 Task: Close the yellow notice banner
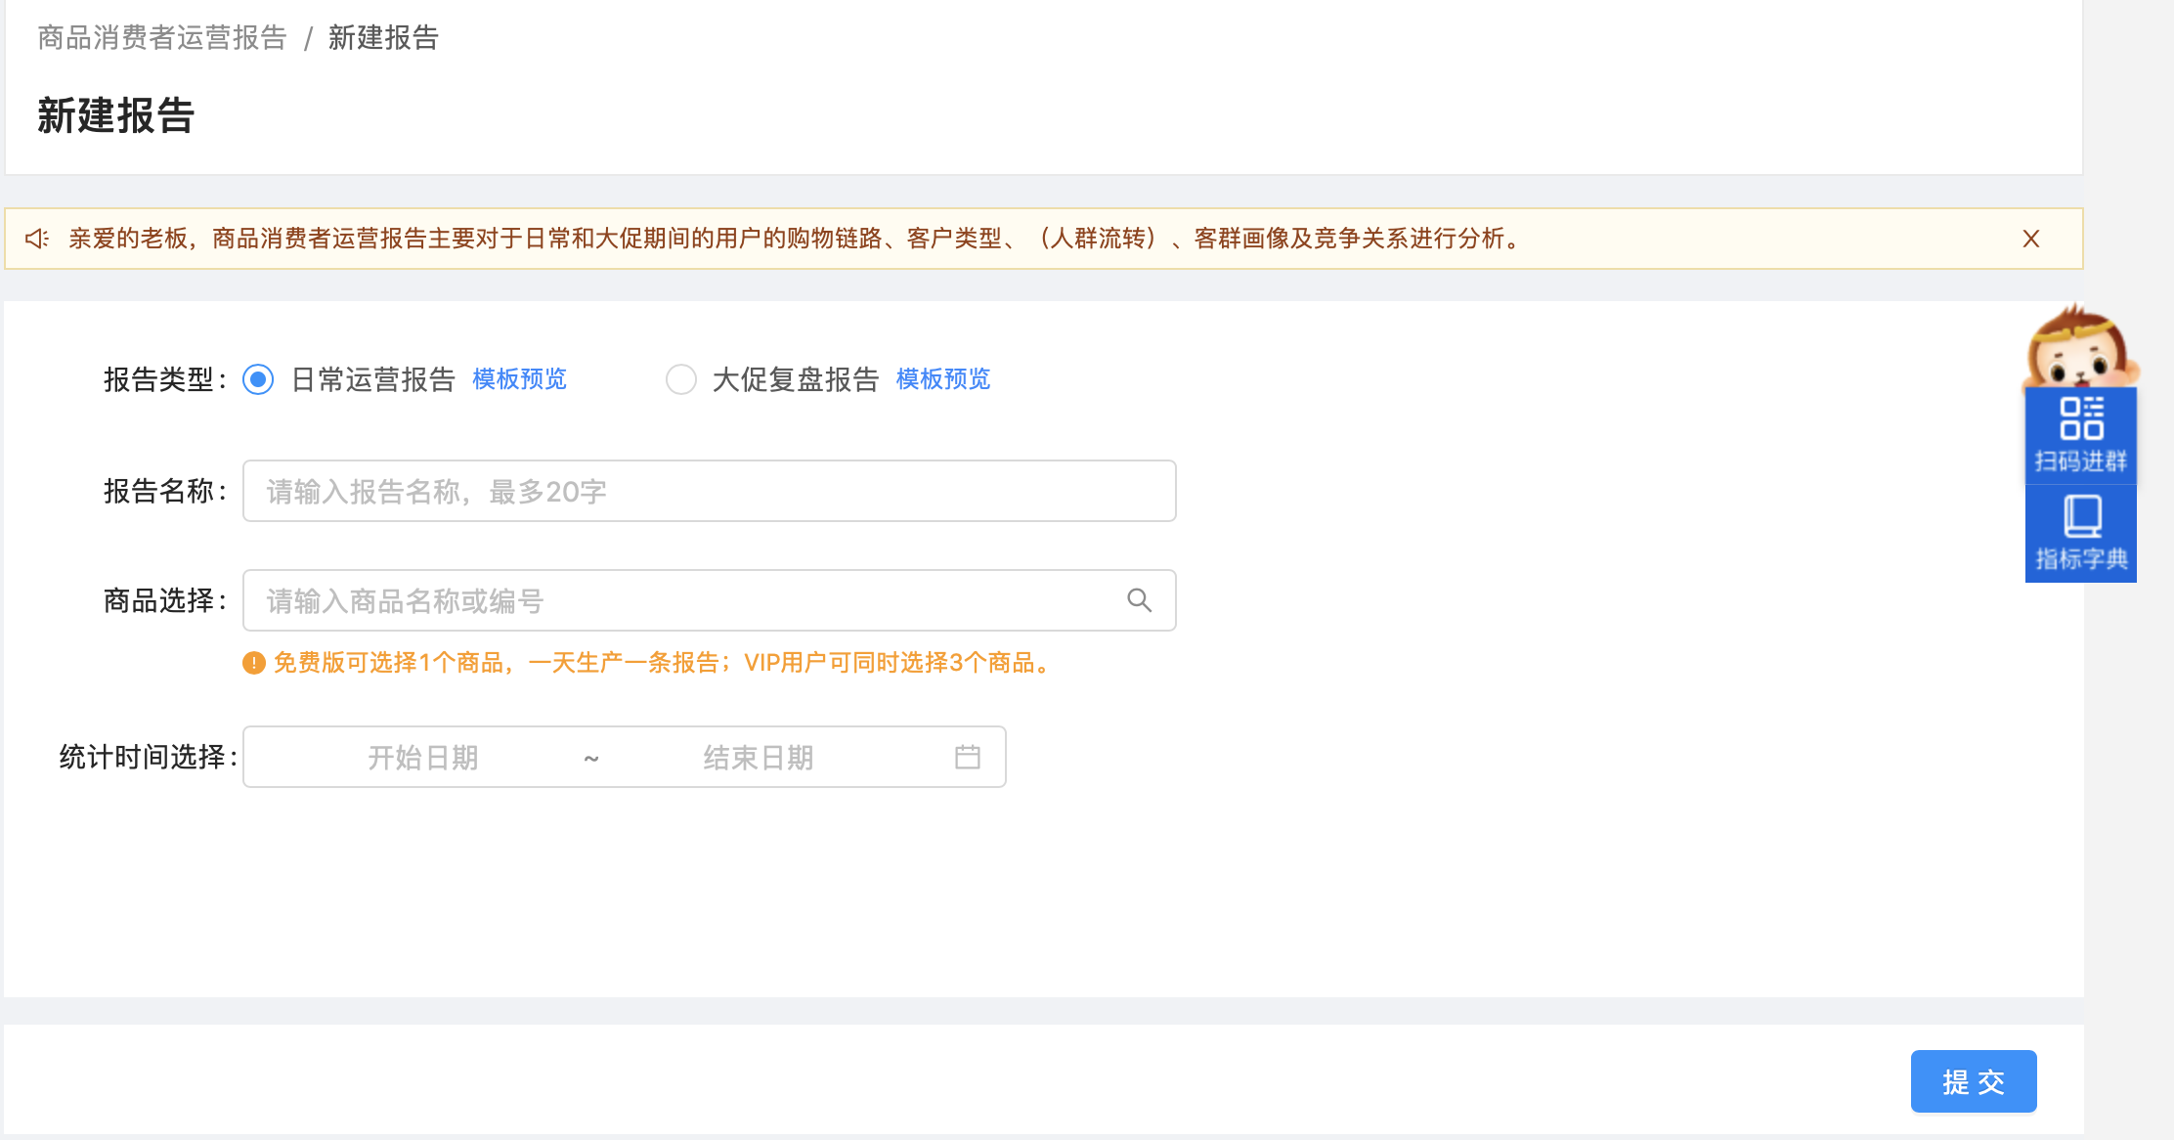click(2030, 239)
